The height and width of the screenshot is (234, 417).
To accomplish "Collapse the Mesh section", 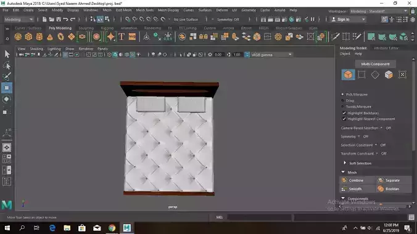I will point(343,172).
